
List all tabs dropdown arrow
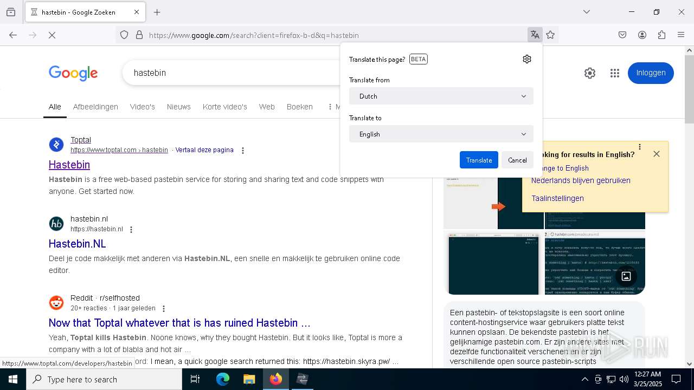[x=586, y=12]
